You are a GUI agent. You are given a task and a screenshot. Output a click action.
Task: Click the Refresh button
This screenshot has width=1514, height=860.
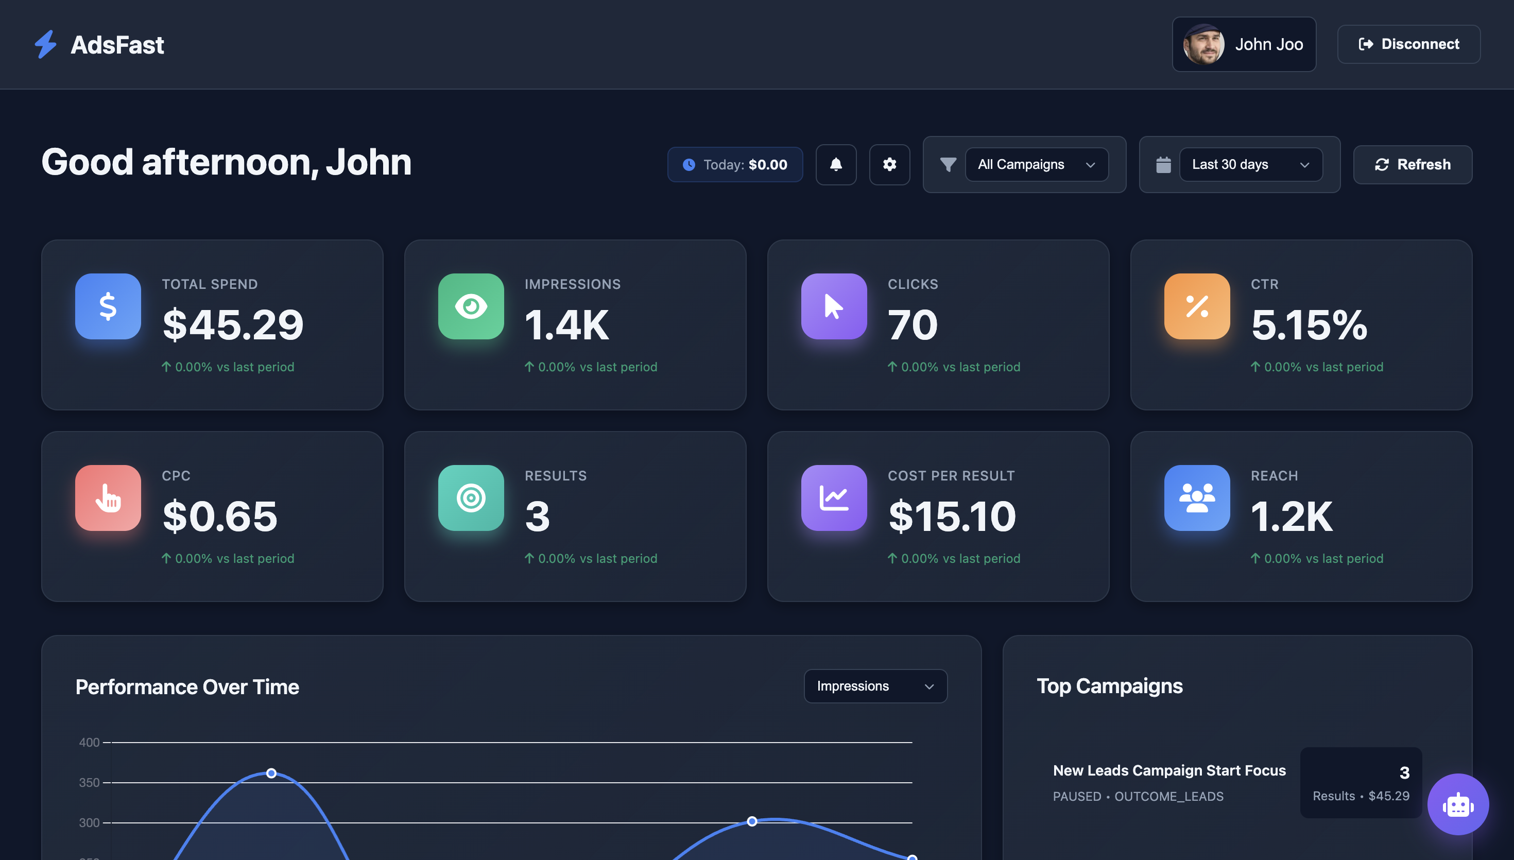point(1413,164)
